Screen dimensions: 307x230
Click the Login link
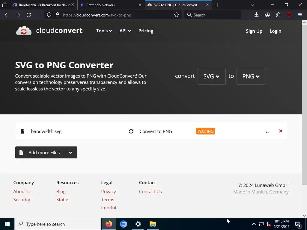[275, 31]
